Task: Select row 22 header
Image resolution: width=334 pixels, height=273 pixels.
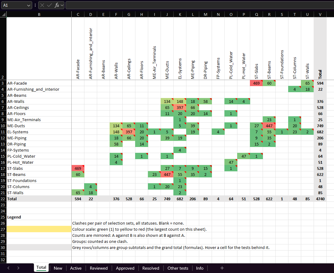Action: tap(3, 199)
